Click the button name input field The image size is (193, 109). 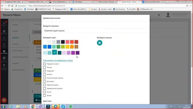[95, 31]
